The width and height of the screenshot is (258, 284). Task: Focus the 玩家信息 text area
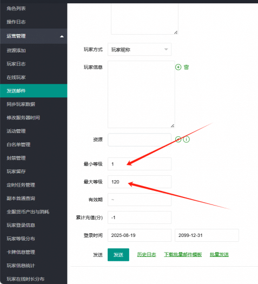[141, 94]
